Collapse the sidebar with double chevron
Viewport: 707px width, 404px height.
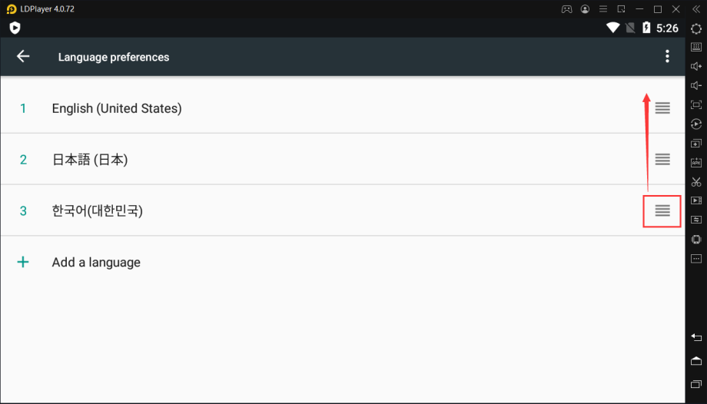tap(696, 9)
